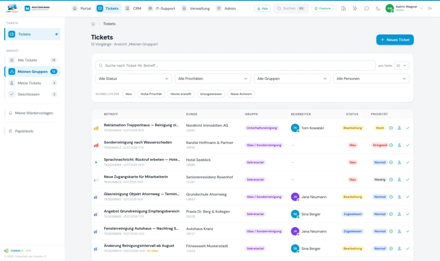Click the global Suchen search box

291,8
